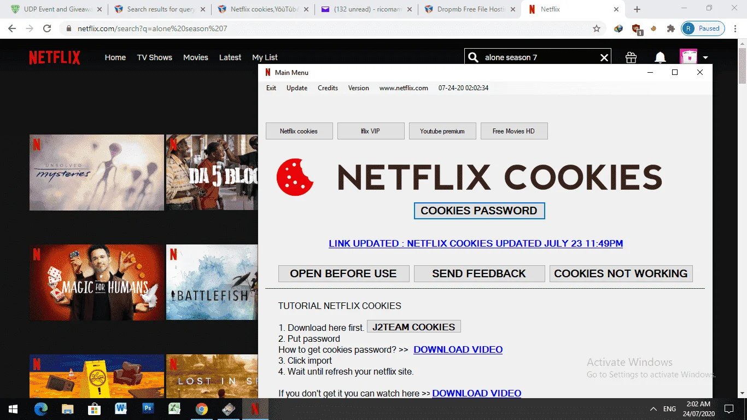Click the SEND FEEDBACK button
The image size is (747, 420).
tap(479, 273)
